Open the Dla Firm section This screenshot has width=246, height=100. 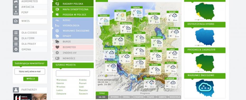click(30, 38)
